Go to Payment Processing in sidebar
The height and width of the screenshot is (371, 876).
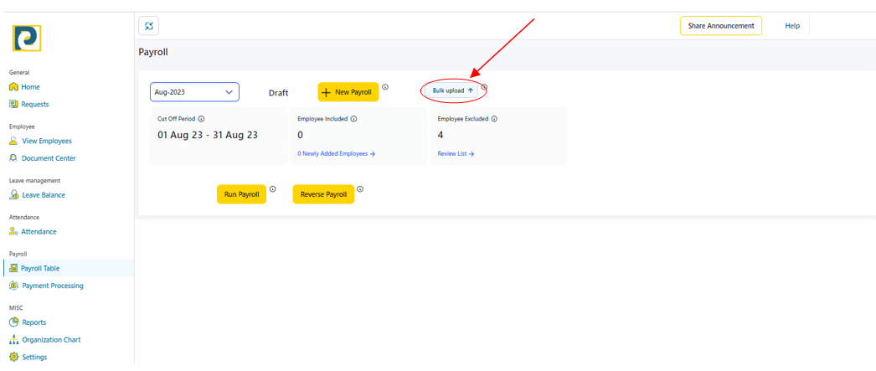52,286
